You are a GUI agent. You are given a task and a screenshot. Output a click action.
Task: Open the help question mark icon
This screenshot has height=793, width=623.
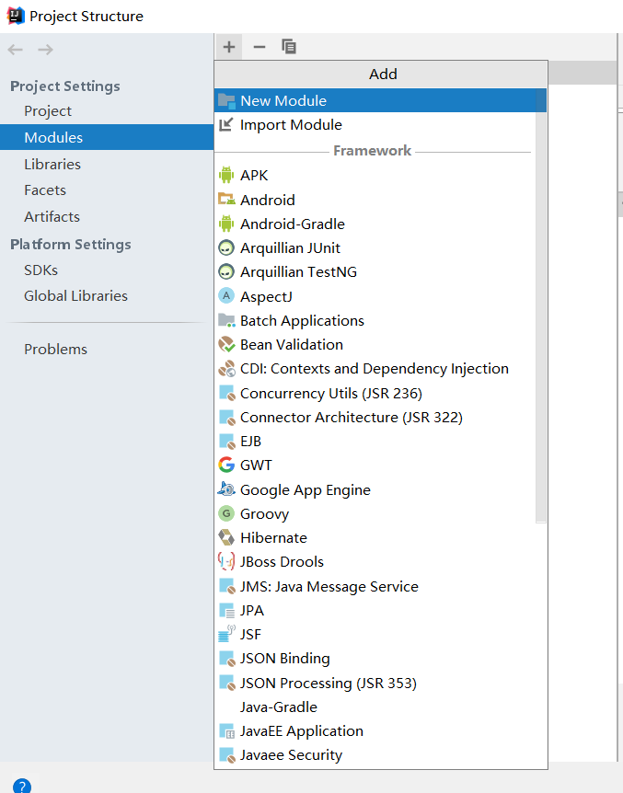(22, 786)
